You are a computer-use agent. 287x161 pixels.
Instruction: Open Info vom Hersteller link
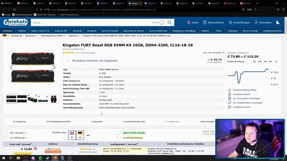[x=213, y=53]
